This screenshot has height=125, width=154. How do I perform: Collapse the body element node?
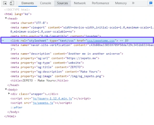click(x=6, y=89)
